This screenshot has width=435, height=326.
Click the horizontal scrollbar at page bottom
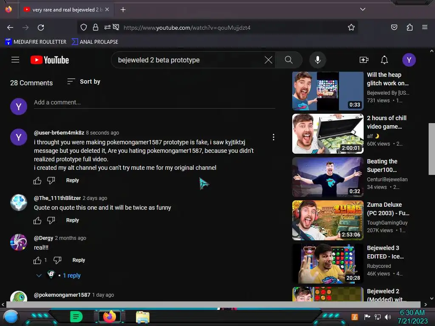pyautogui.click(x=214, y=304)
